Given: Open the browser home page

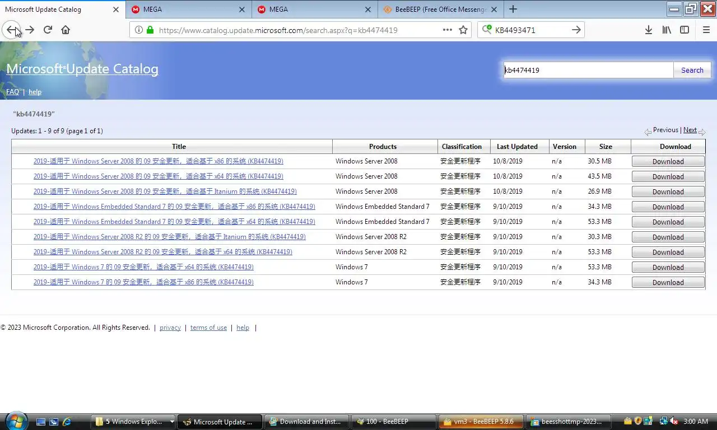Looking at the screenshot, I should pyautogui.click(x=66, y=30).
